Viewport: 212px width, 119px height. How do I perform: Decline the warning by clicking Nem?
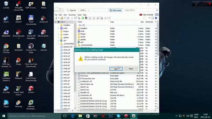coord(131,69)
